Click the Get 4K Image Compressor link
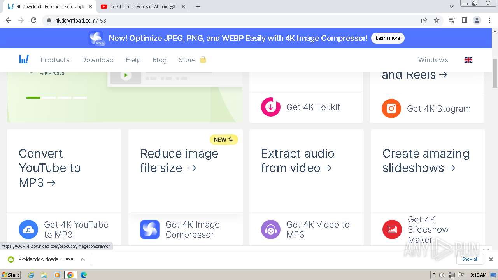The width and height of the screenshot is (498, 280). [x=192, y=229]
